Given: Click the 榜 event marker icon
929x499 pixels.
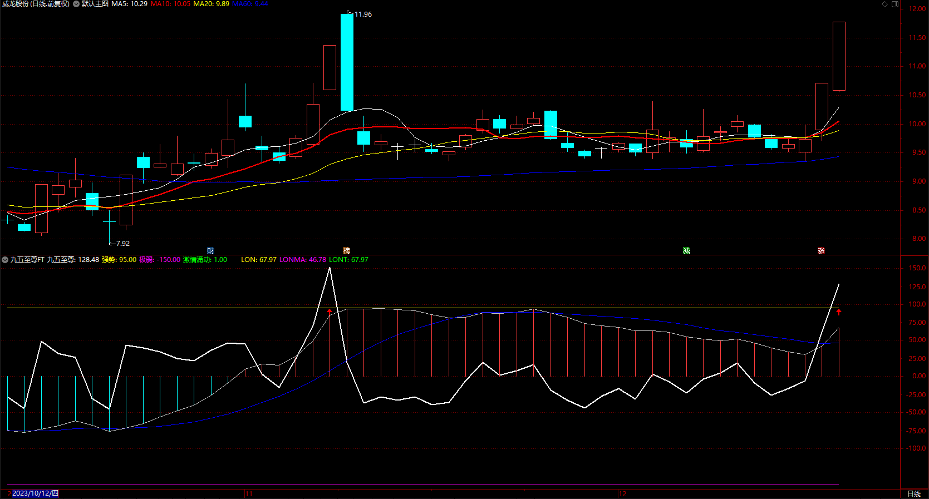Looking at the screenshot, I should [346, 251].
